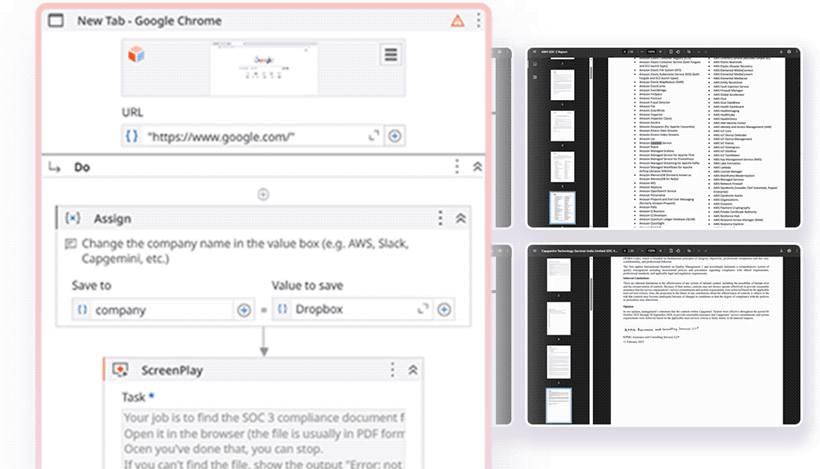The width and height of the screenshot is (820, 469).
Task: Expand the URL field editor
Action: (373, 136)
